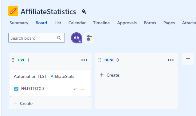The width and height of the screenshot is (196, 116).
Task: Switch to the Timeline tab
Action: click(x=101, y=23)
